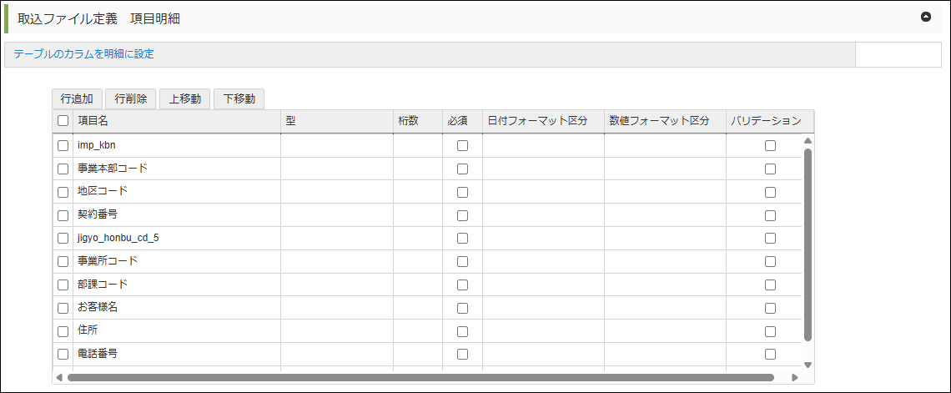Viewport: 951px width, 393px height.
Task: Select the 契約番号 row checkbox
Action: point(63,214)
